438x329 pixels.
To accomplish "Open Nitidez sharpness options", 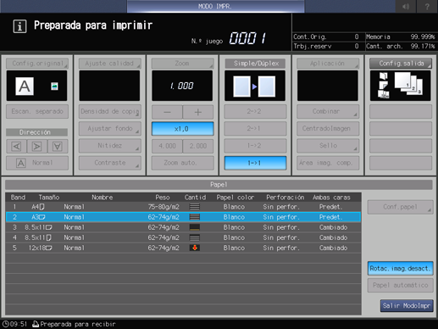I will pos(110,146).
